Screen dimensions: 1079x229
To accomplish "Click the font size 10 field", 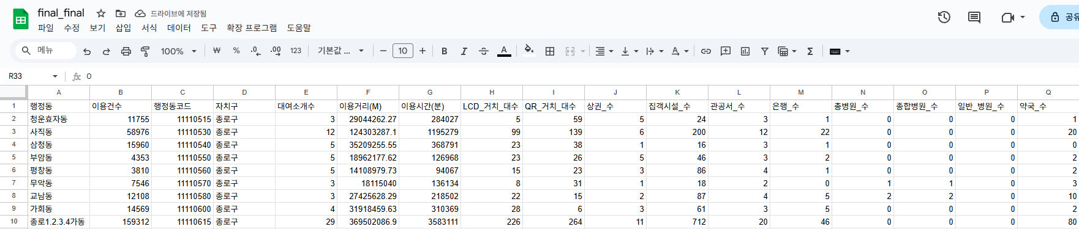I will pos(403,51).
